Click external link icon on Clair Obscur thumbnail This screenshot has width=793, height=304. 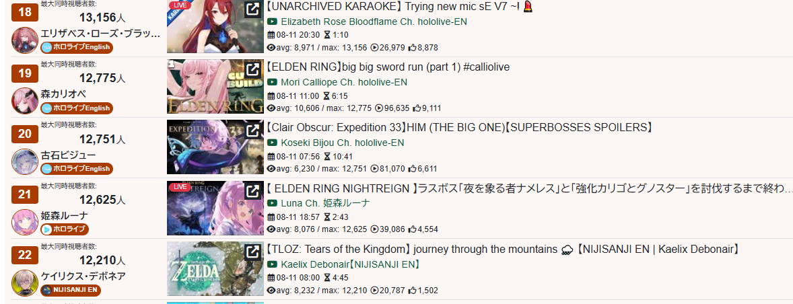pyautogui.click(x=253, y=130)
